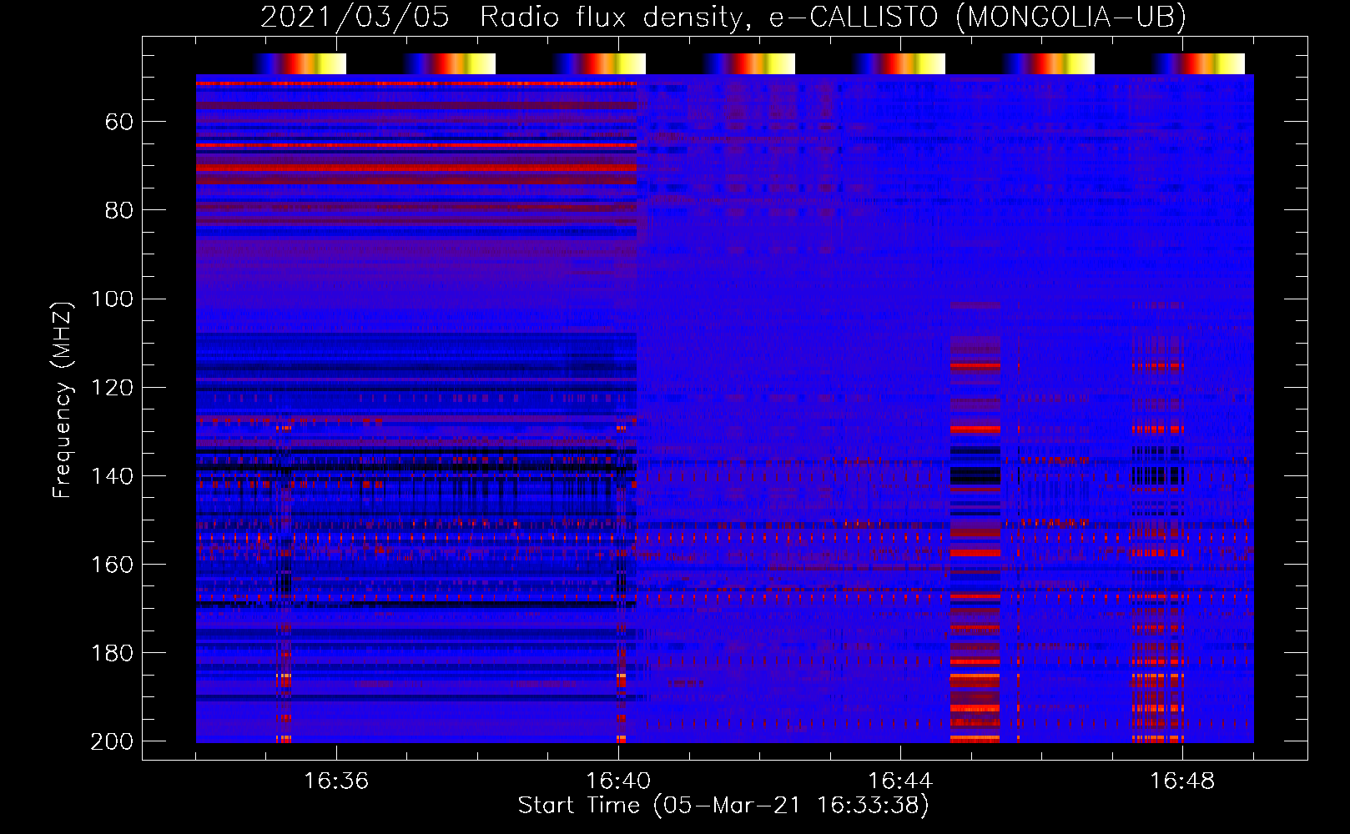Click the 16:40 time tick label
1350x834 pixels.
pos(618,781)
